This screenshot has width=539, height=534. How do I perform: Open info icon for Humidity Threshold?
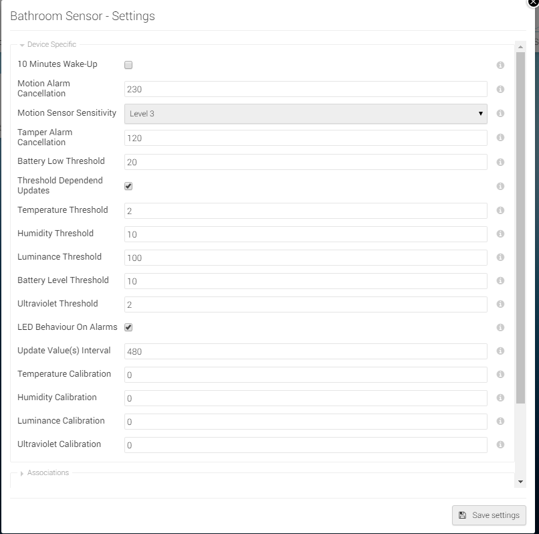500,234
